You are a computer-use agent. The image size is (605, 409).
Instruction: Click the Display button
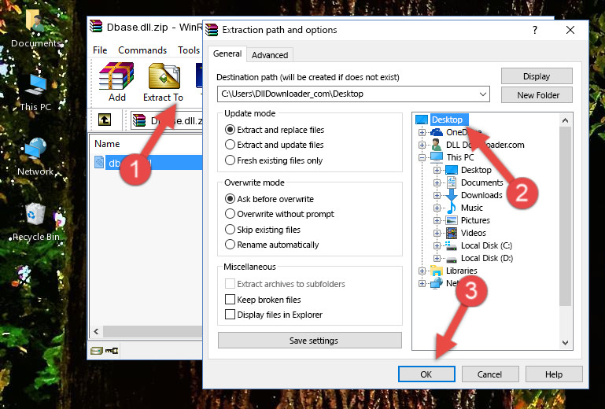click(537, 76)
